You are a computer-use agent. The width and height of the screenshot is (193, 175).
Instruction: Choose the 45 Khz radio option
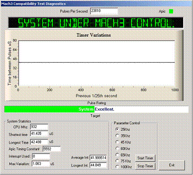[123, 142]
